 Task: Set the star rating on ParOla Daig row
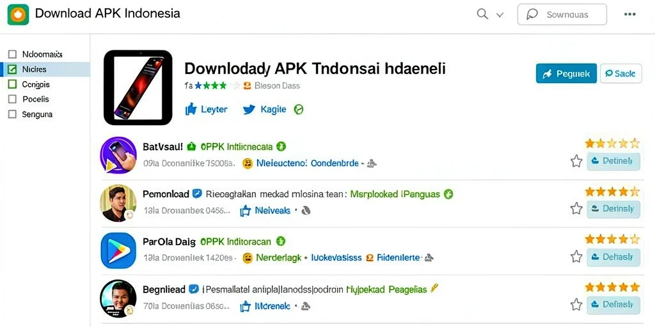(x=612, y=240)
